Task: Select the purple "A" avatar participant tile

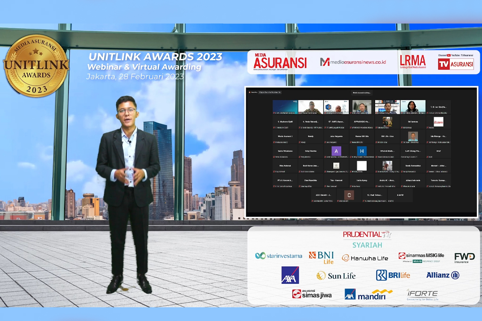Action: click(x=336, y=151)
